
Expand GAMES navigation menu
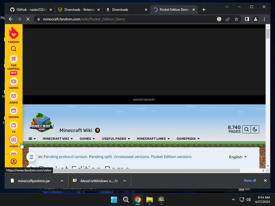tap(87, 139)
